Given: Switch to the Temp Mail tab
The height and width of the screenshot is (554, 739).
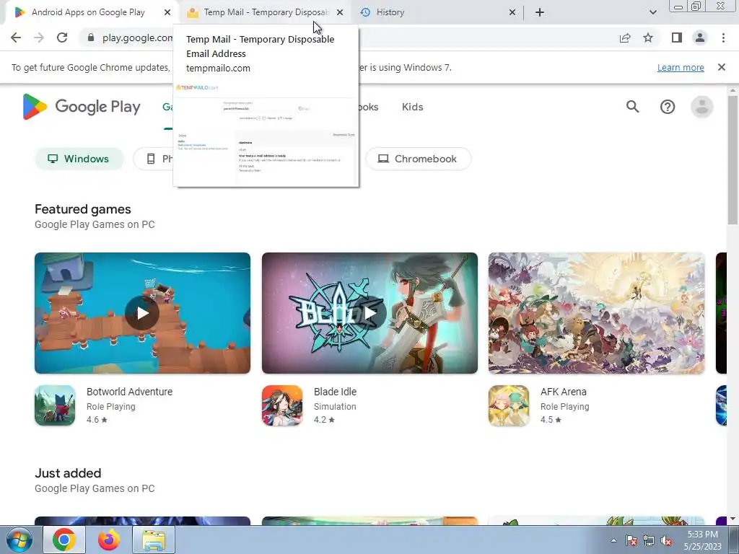Looking at the screenshot, I should [x=264, y=12].
